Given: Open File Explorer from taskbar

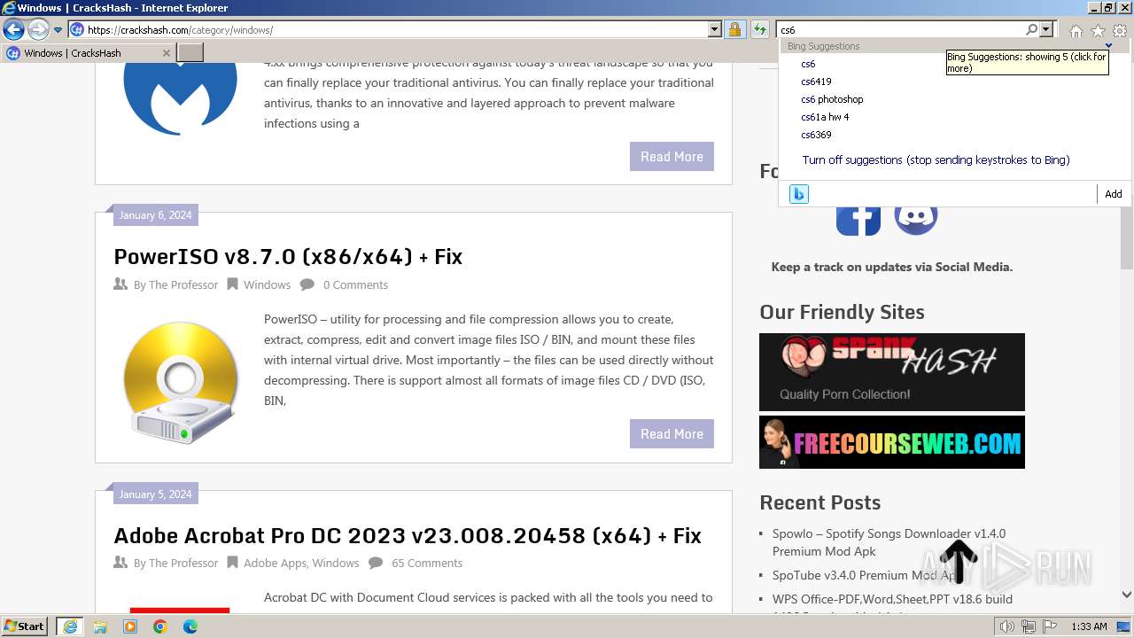Looking at the screenshot, I should (x=100, y=626).
